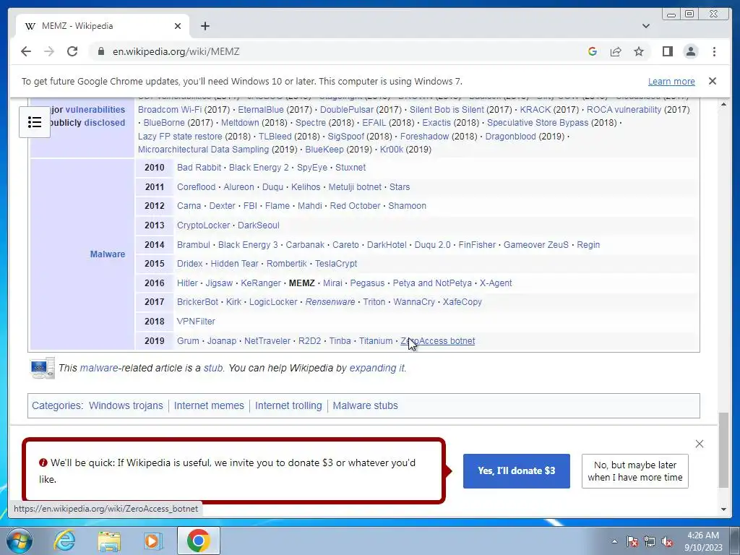Open the stub link
This screenshot has width=740, height=555.
click(x=213, y=368)
